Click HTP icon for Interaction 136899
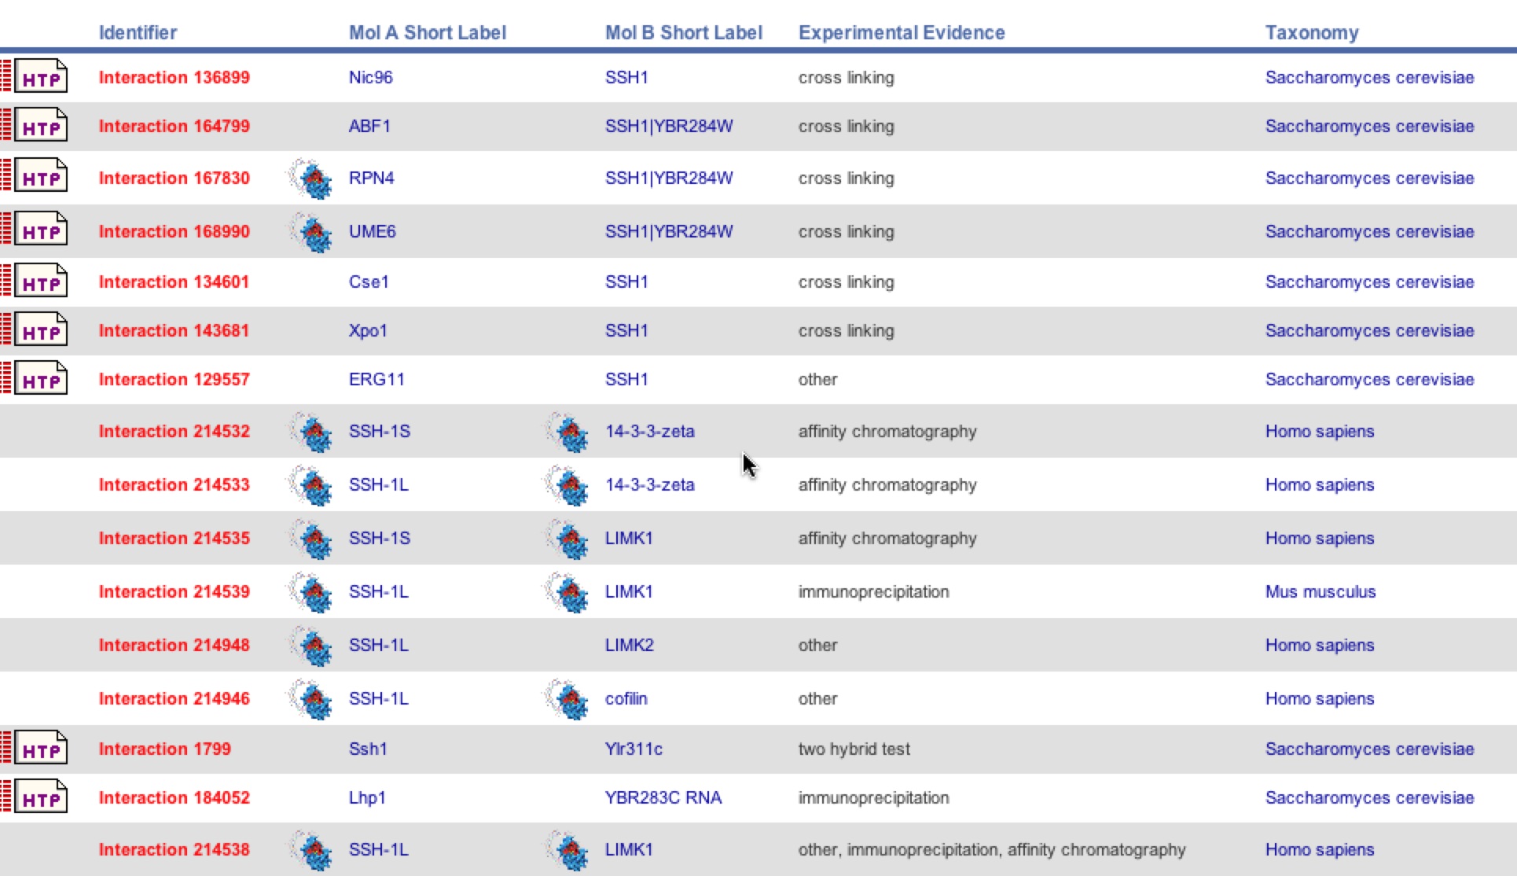This screenshot has width=1517, height=876. [40, 77]
